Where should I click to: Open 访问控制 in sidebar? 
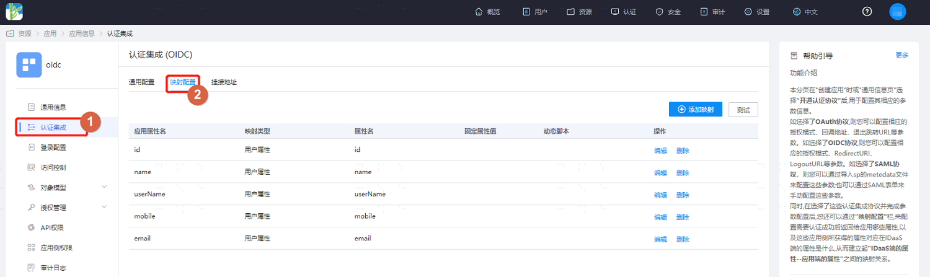53,167
